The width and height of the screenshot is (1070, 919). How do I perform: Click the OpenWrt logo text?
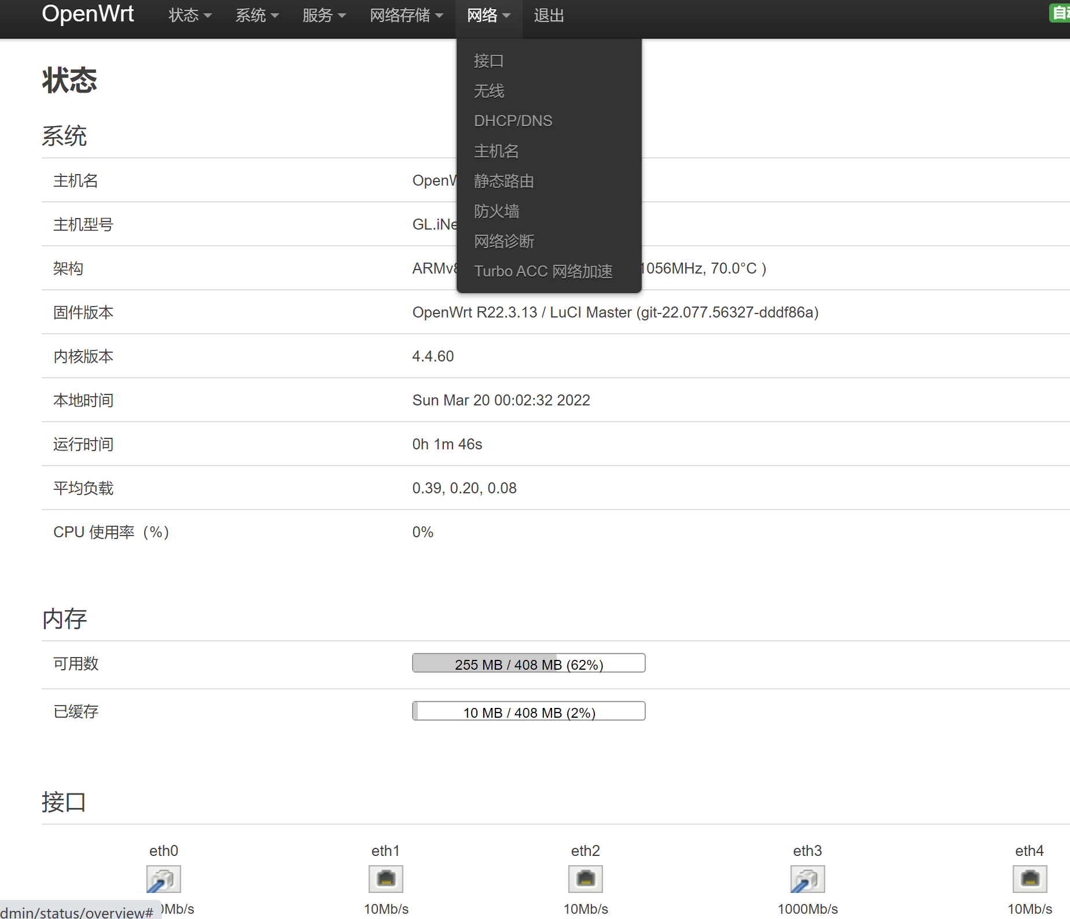pos(87,14)
